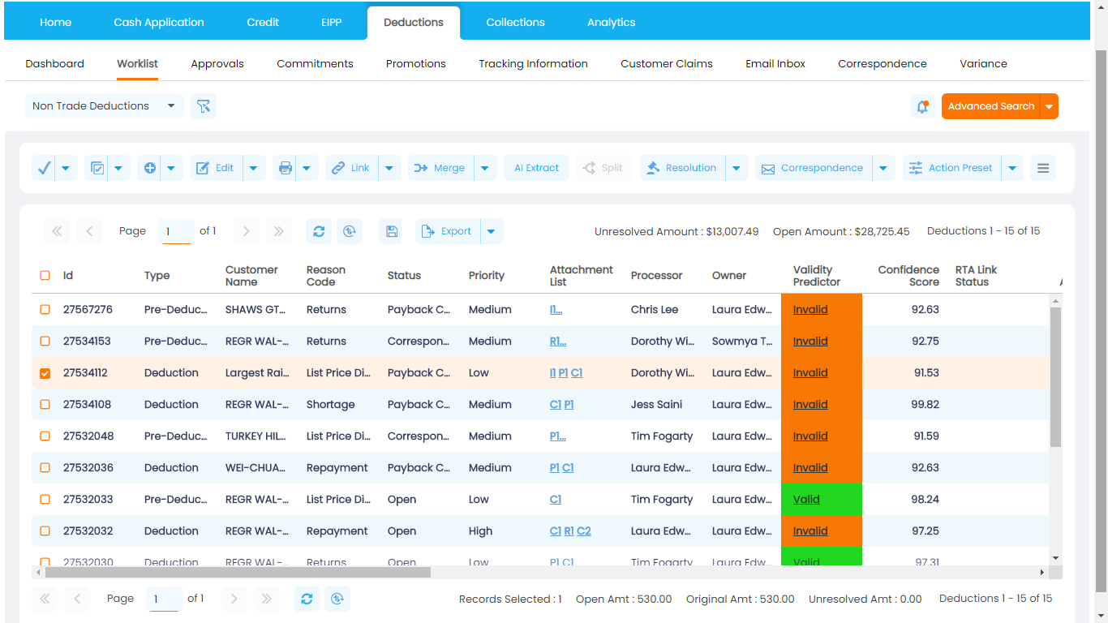Viewport: 1108px width, 623px height.
Task: Open the Export dropdown arrow
Action: pyautogui.click(x=492, y=231)
